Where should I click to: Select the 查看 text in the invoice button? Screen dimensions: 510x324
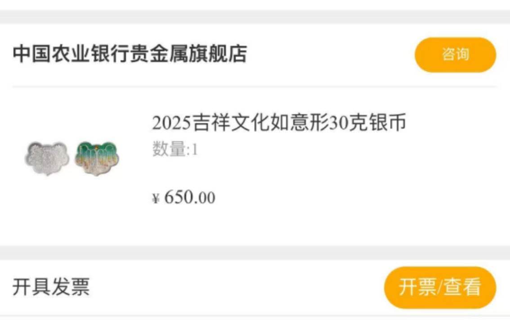point(462,287)
